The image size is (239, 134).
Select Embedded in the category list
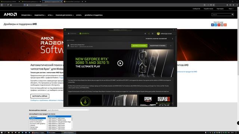point(37,129)
